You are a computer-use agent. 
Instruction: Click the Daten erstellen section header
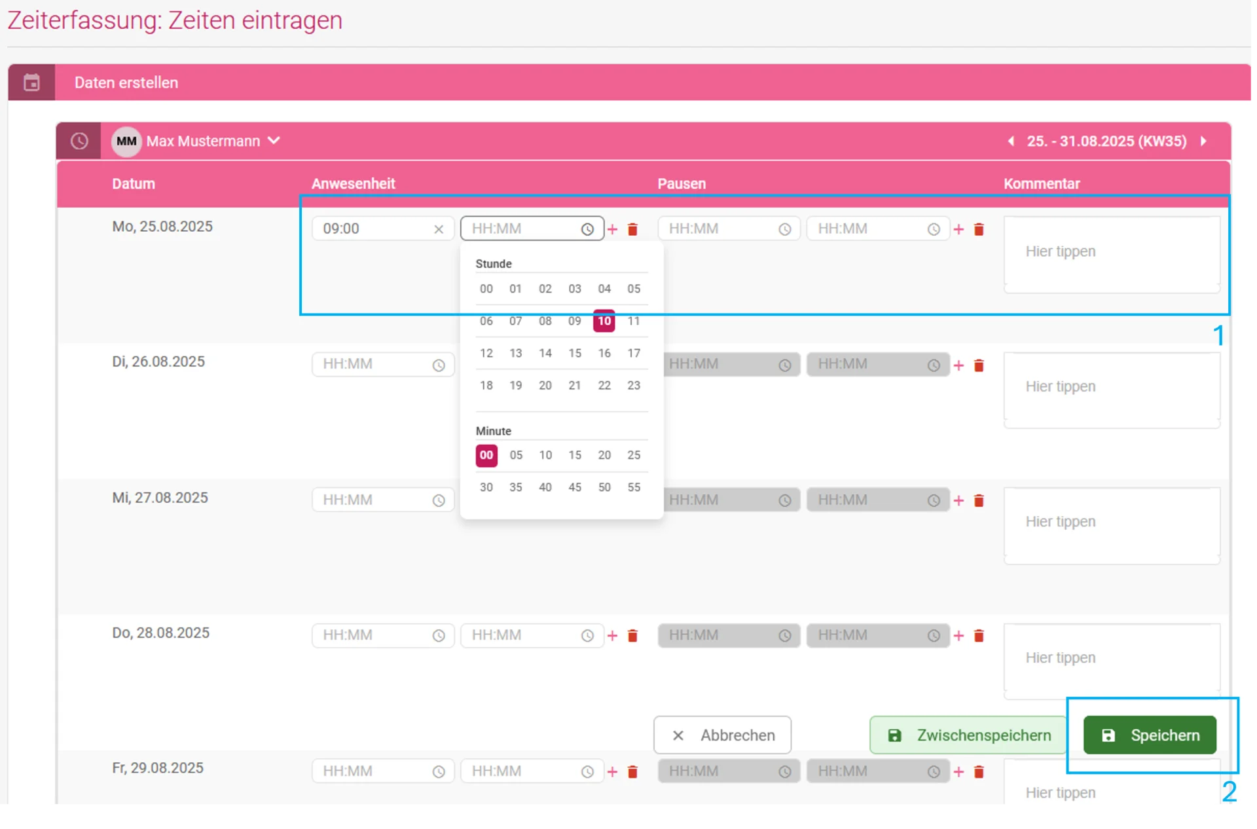[x=629, y=83]
